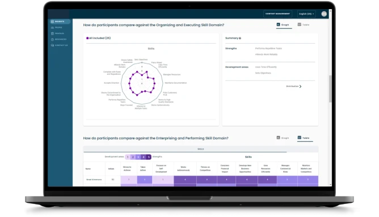
Task: Click the page vertical scrollbar thumb
Action: [x=330, y=89]
